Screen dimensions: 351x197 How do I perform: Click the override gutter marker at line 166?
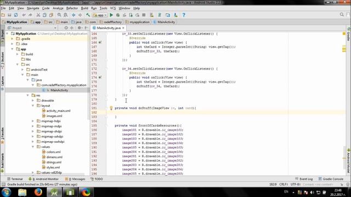(x=100, y=42)
